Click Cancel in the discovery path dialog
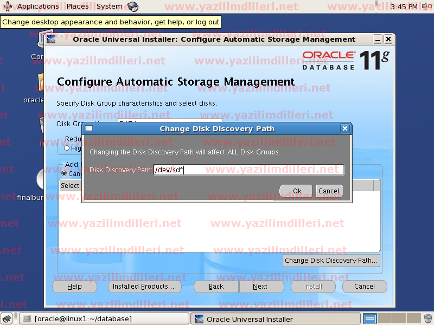 [x=329, y=191]
